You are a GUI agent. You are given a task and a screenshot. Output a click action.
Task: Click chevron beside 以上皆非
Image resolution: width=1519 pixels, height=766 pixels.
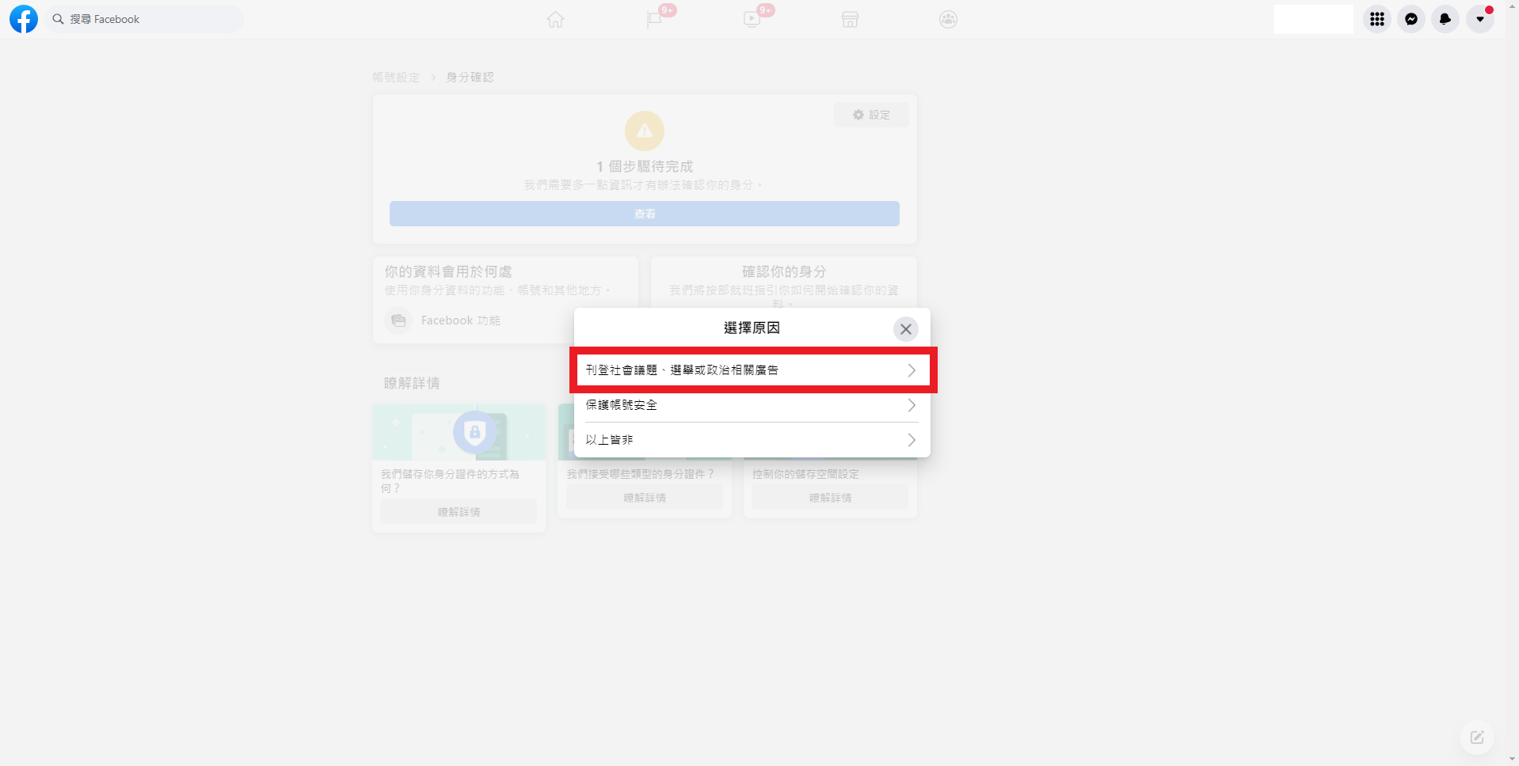click(x=912, y=439)
